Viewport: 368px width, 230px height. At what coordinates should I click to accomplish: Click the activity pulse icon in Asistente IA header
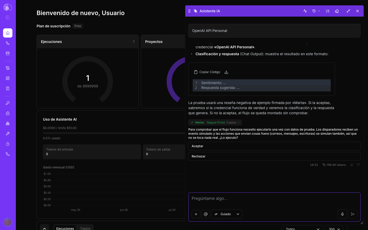305,11
